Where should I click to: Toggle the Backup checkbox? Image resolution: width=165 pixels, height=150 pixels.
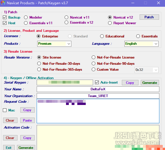coord(5,17)
